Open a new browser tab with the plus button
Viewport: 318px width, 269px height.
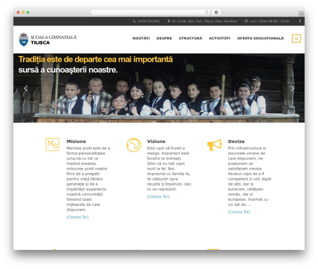tap(301, 14)
